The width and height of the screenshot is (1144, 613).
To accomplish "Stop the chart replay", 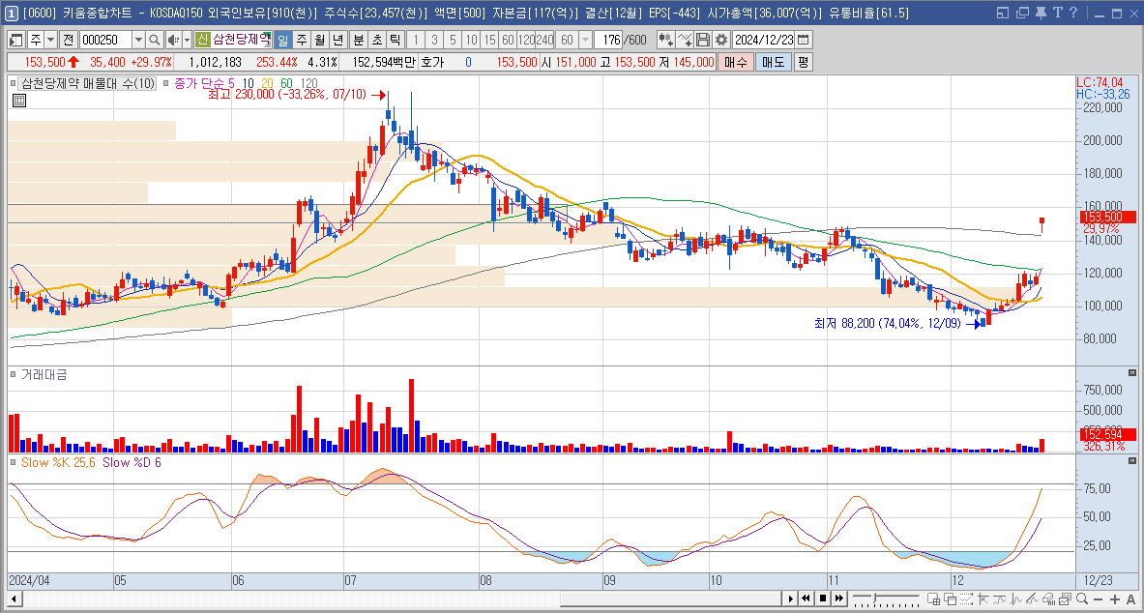I will pos(823,599).
